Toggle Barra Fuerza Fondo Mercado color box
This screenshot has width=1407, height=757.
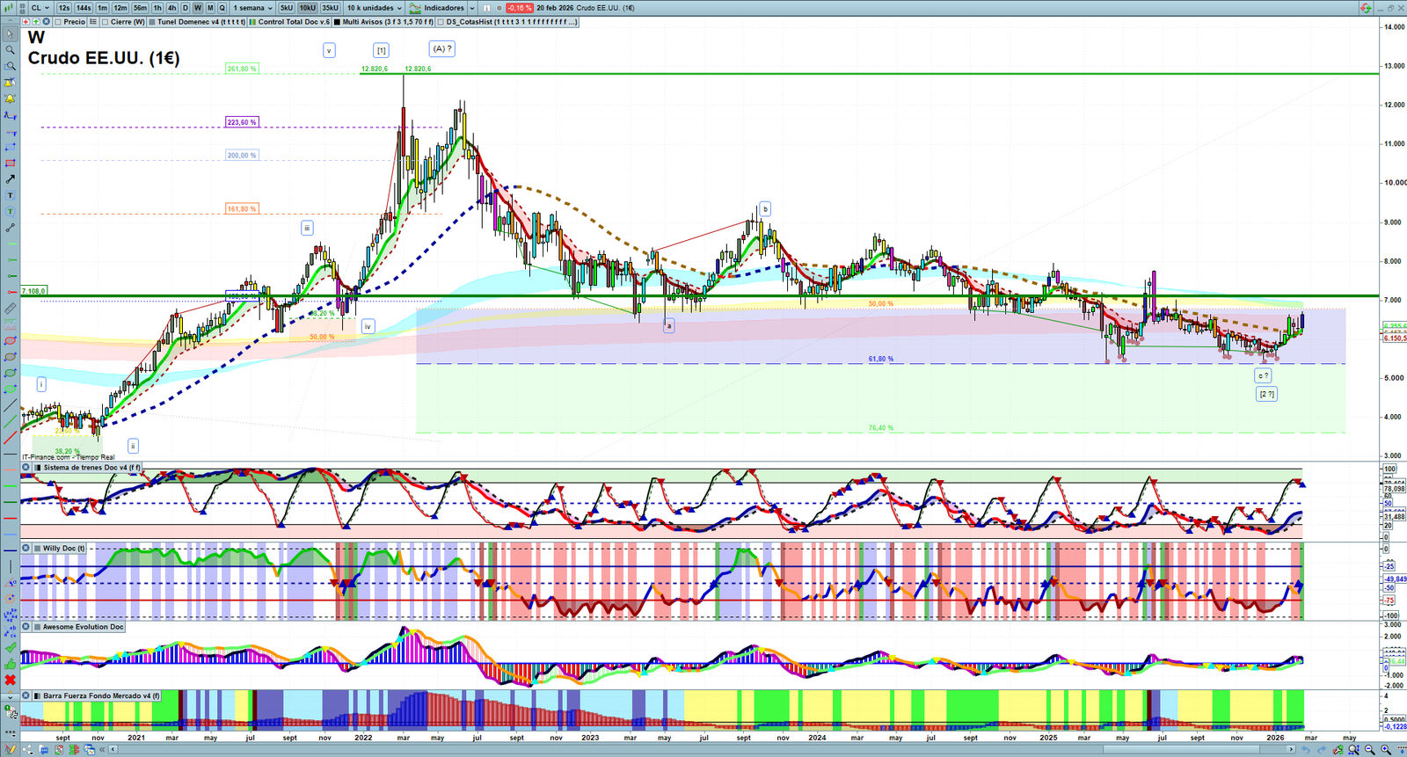[37, 695]
